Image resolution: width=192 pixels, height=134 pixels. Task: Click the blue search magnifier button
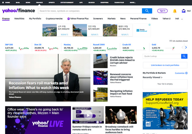147,11
